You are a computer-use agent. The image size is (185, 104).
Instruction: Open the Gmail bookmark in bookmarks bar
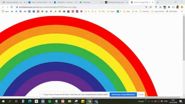25,12
